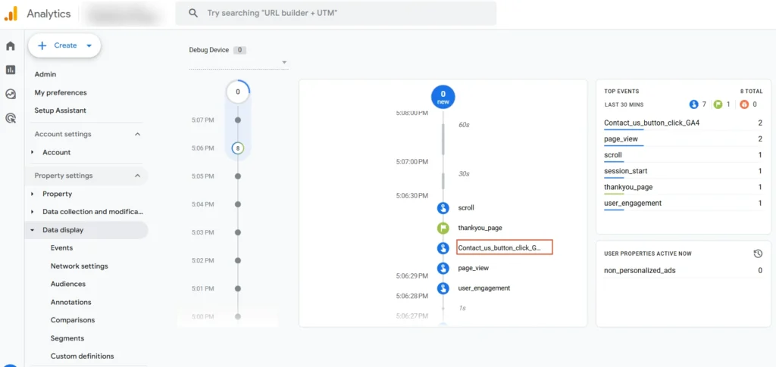
Task: Open Explore icon in left rail
Action: 11,95
